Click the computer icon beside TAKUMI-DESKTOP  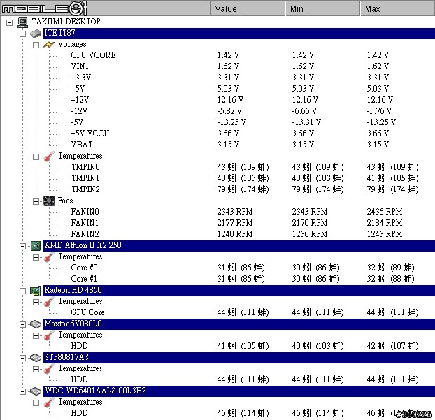coord(22,22)
